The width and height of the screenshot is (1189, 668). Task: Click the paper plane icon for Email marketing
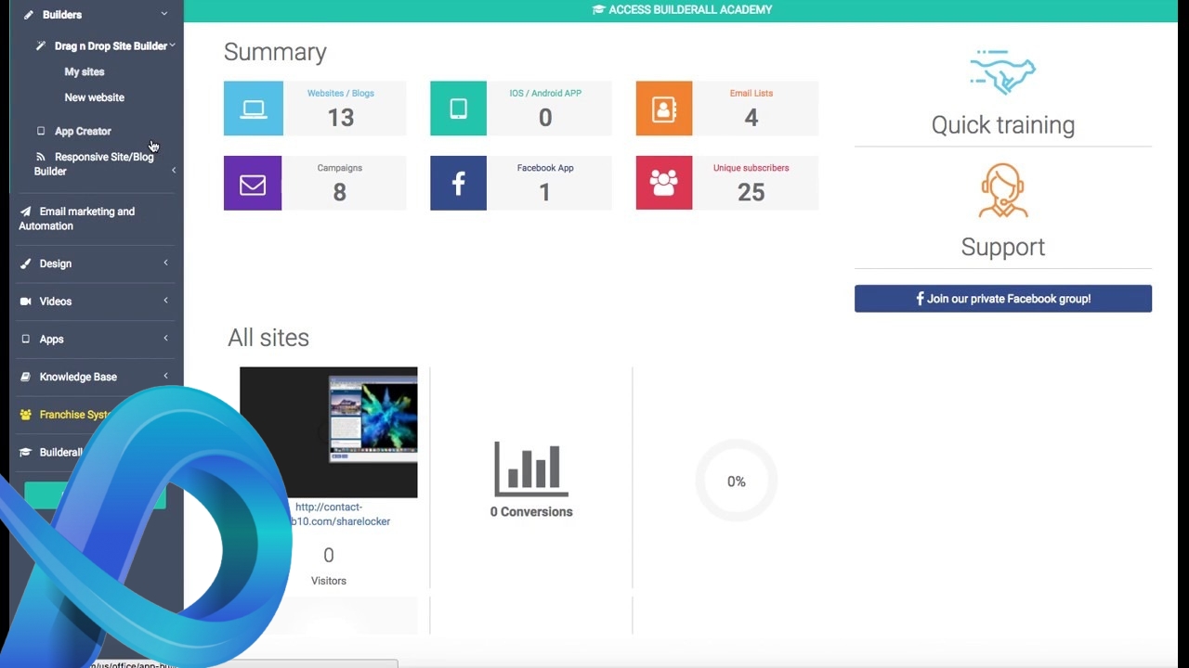click(x=25, y=212)
